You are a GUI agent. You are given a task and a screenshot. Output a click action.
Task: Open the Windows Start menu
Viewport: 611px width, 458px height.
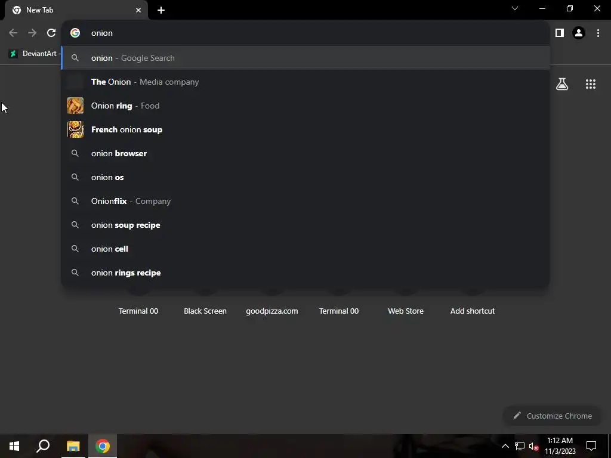click(x=14, y=446)
